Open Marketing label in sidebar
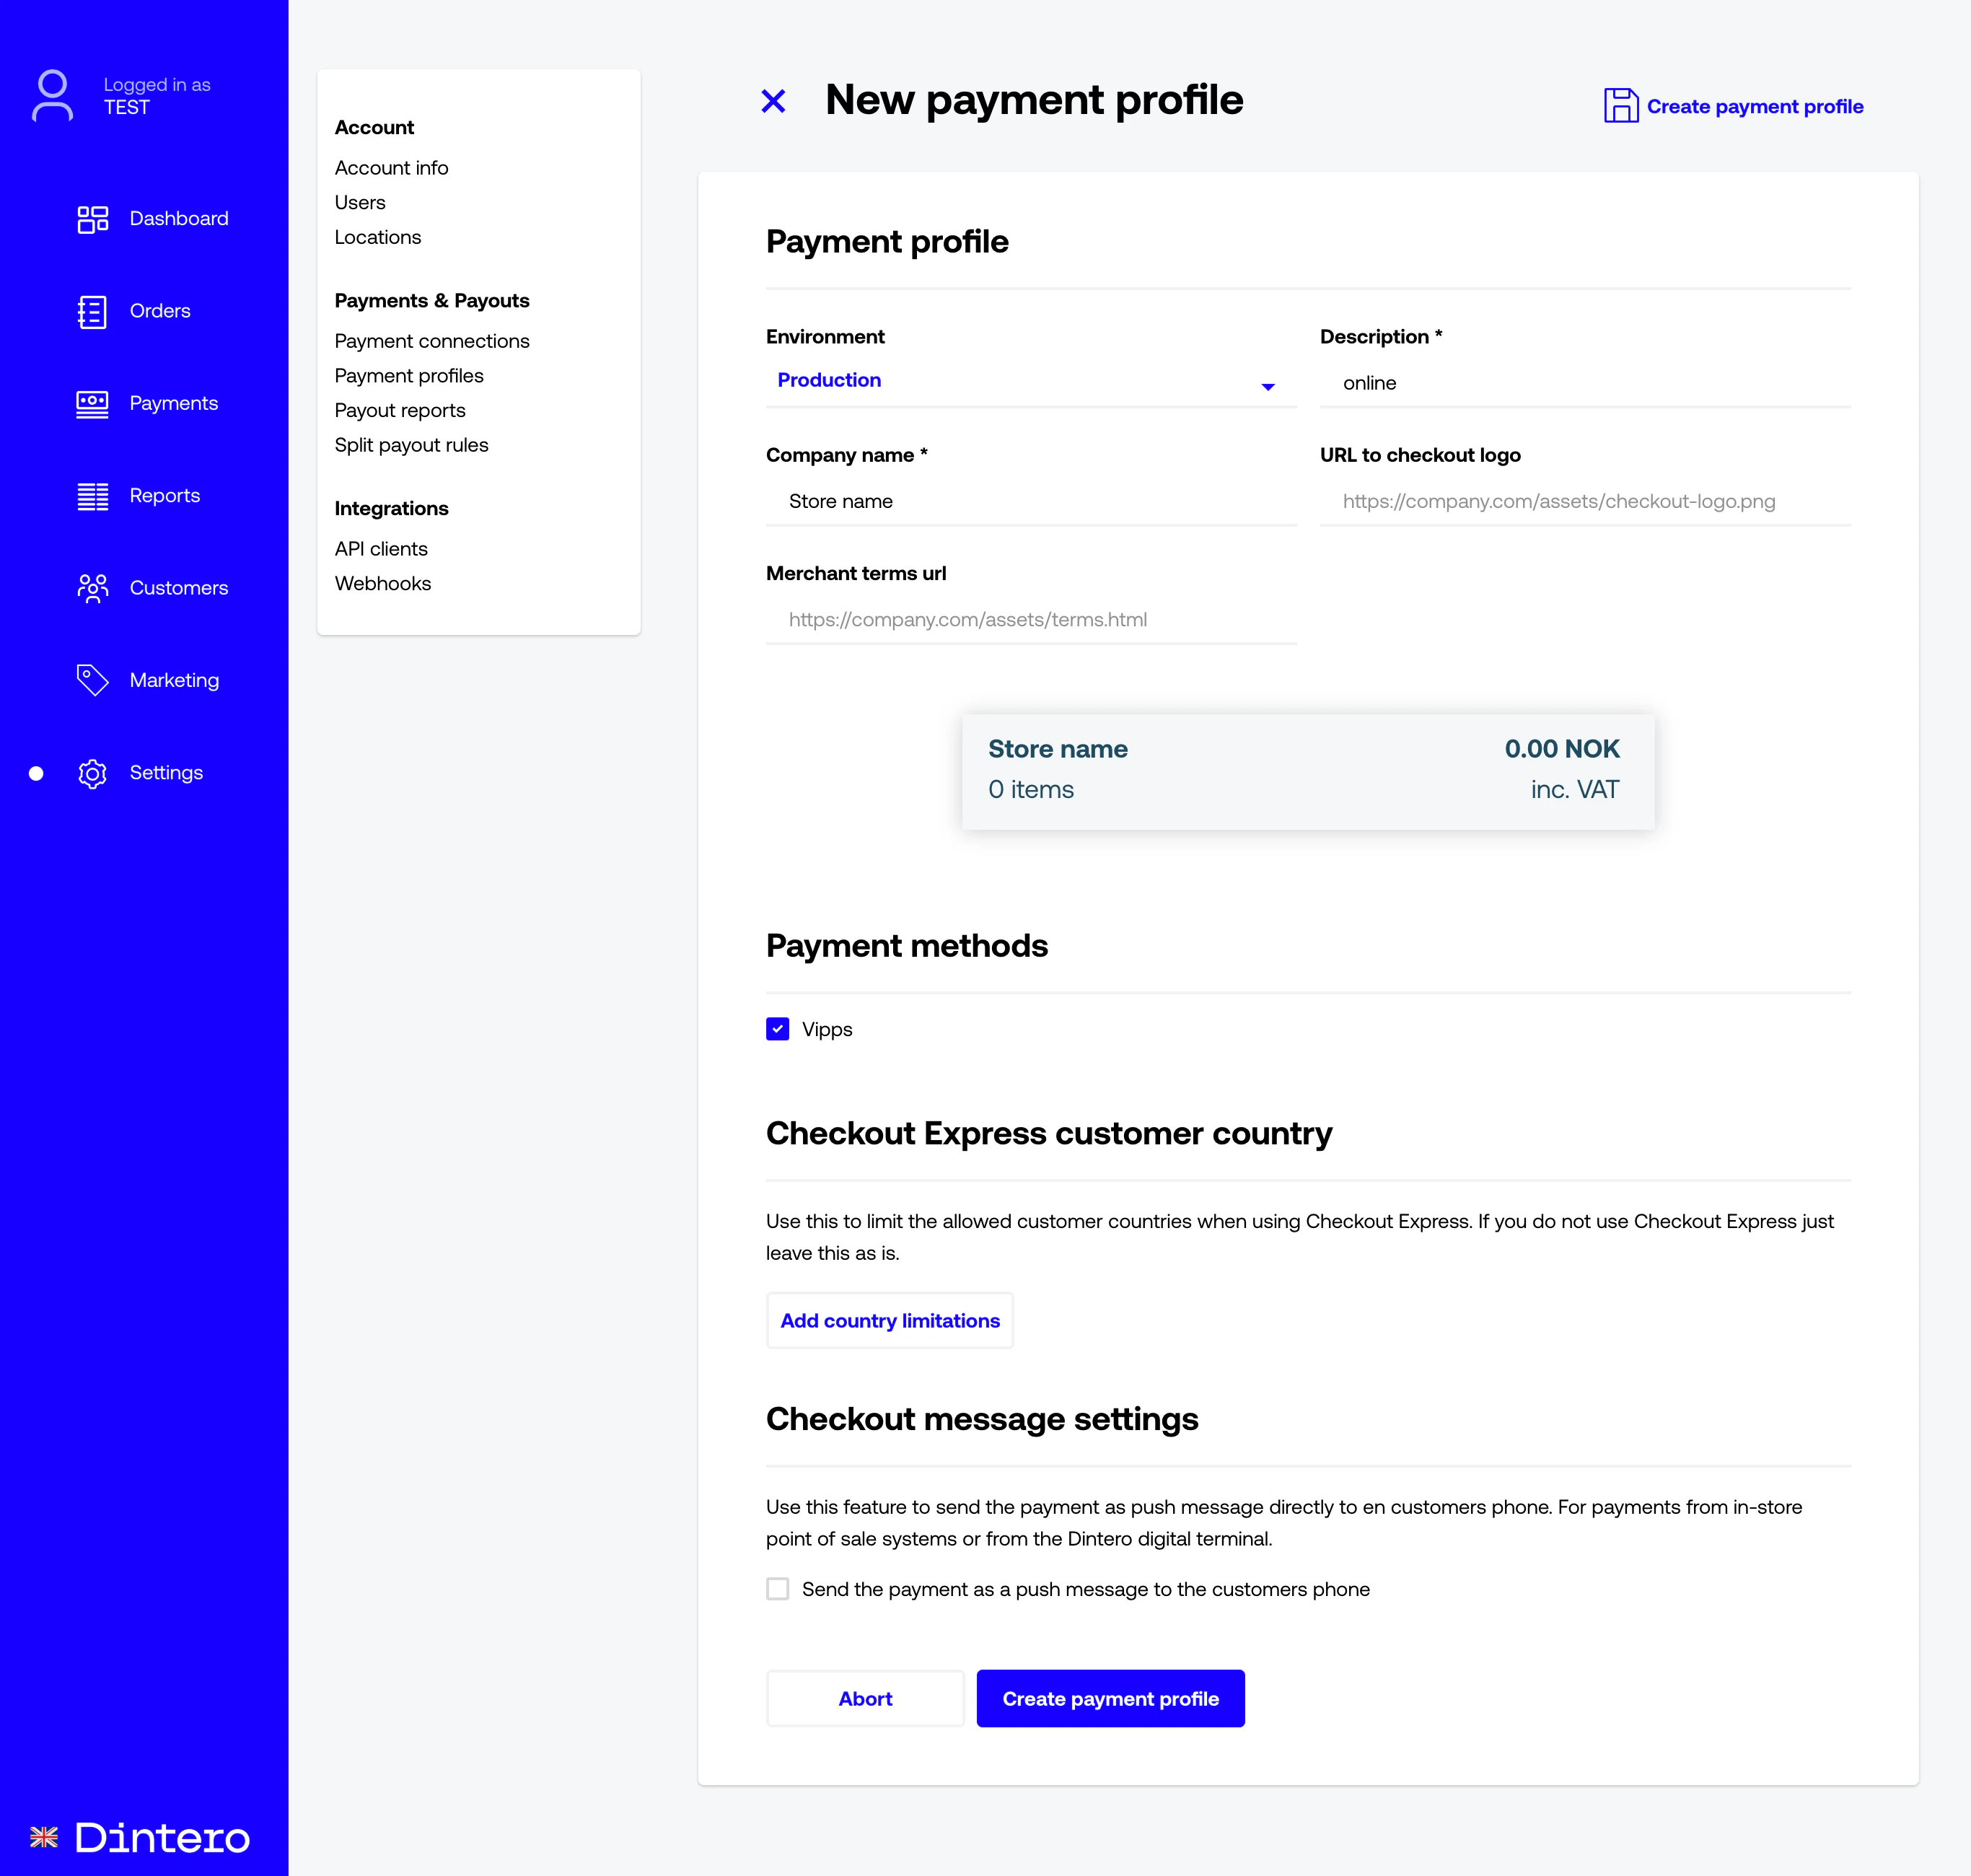Image resolution: width=1971 pixels, height=1876 pixels. click(x=174, y=681)
